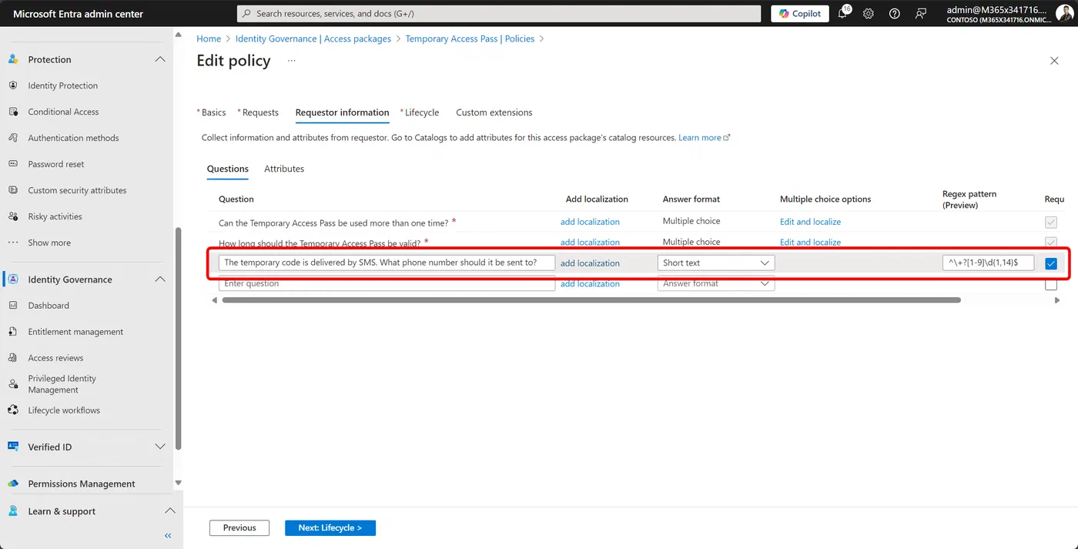Close the Edit policy pane
The width and height of the screenshot is (1078, 549).
coord(1054,61)
